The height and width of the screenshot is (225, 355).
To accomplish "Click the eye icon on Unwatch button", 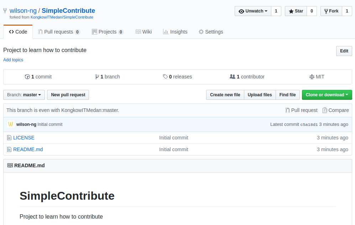I will coord(241,11).
